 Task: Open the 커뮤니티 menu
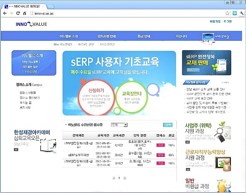(x=181, y=36)
